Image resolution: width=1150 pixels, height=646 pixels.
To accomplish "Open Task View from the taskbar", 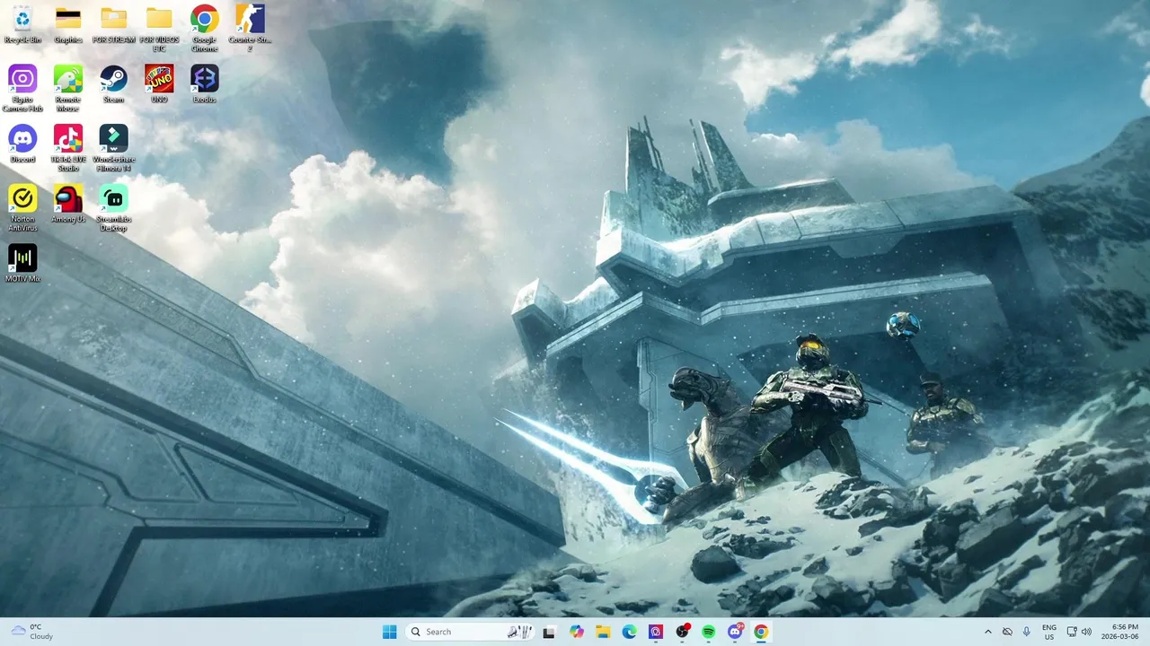I will [549, 632].
